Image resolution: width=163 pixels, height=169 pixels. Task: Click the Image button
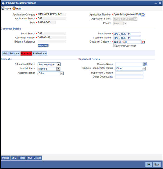coord(6,158)
